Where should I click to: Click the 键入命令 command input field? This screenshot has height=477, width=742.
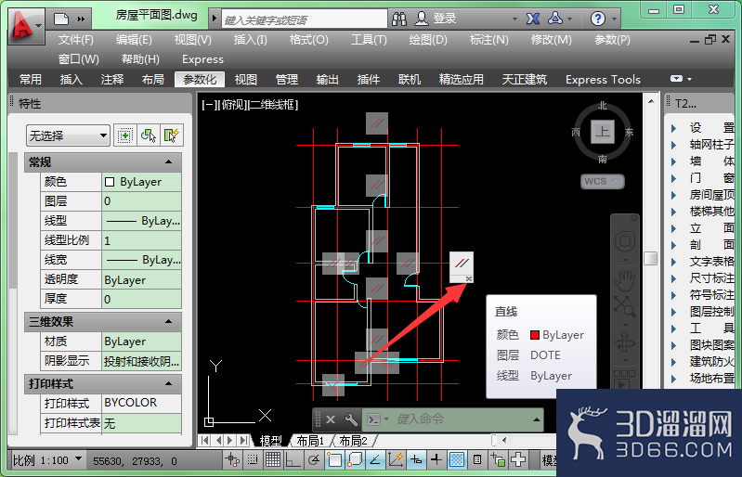(x=462, y=419)
